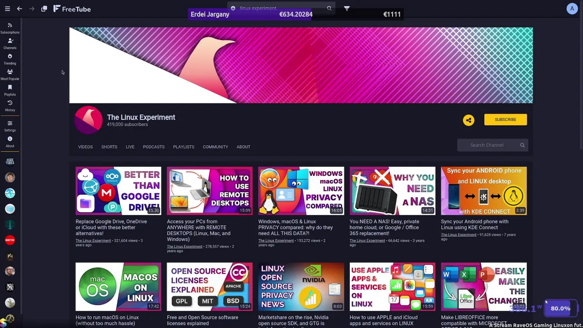The height and width of the screenshot is (328, 583).
Task: Click title 'How to run macOS on Linux'
Action: click(107, 320)
